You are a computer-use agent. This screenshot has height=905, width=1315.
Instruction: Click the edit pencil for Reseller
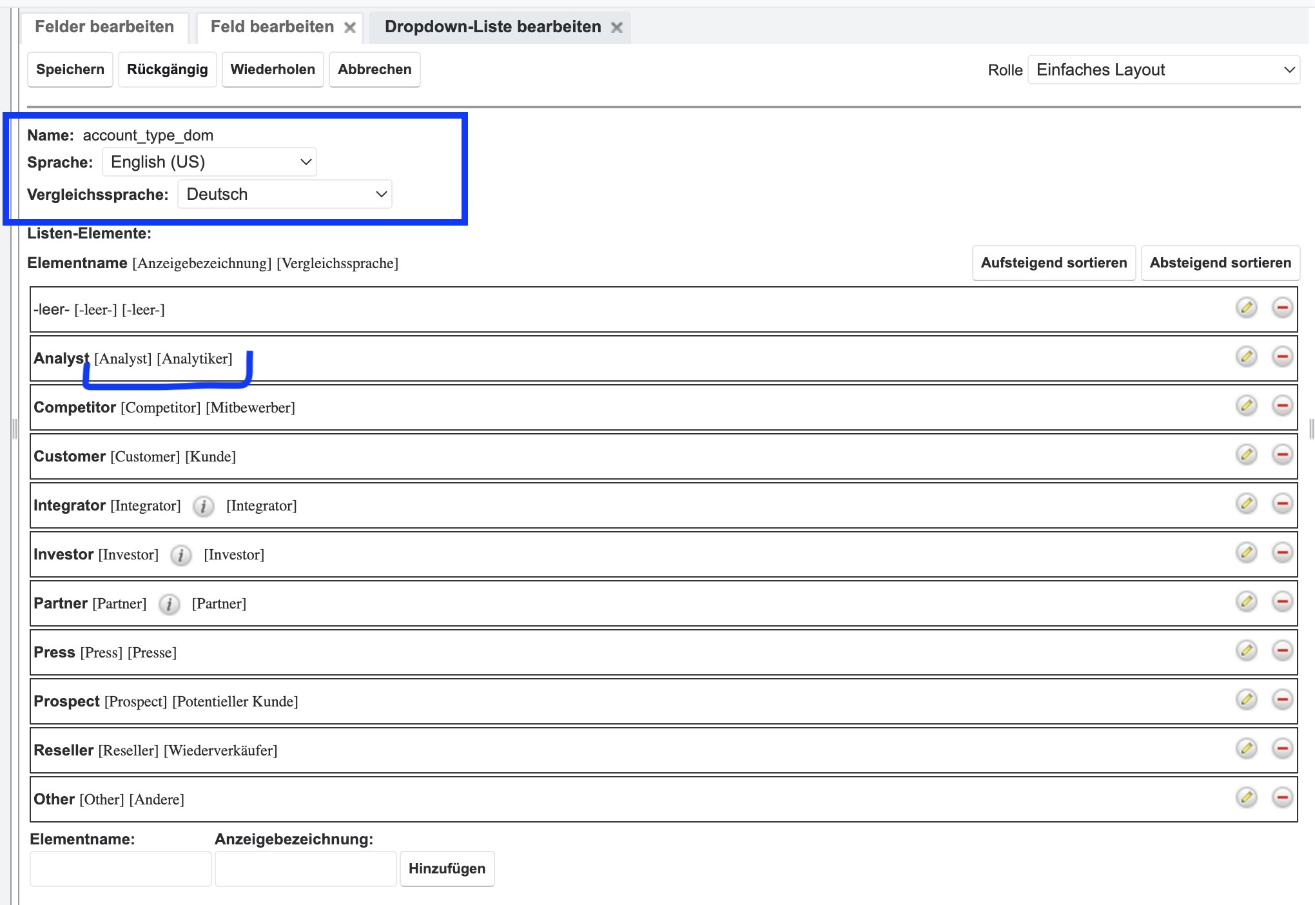(1246, 748)
